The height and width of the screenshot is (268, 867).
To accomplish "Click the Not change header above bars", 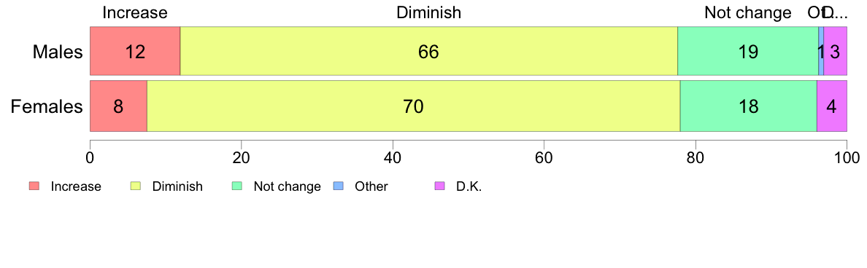I will click(747, 12).
